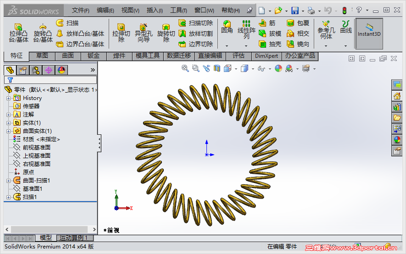The image size is (406, 254).
Task: Click 边界凸台/基体 boundary boss tool
Action: 80,44
